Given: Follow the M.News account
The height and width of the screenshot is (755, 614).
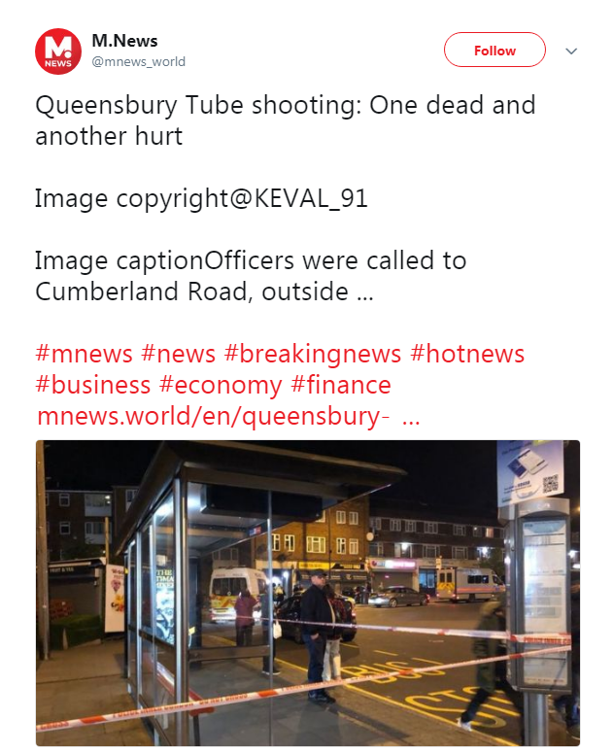Looking at the screenshot, I should click(x=495, y=50).
